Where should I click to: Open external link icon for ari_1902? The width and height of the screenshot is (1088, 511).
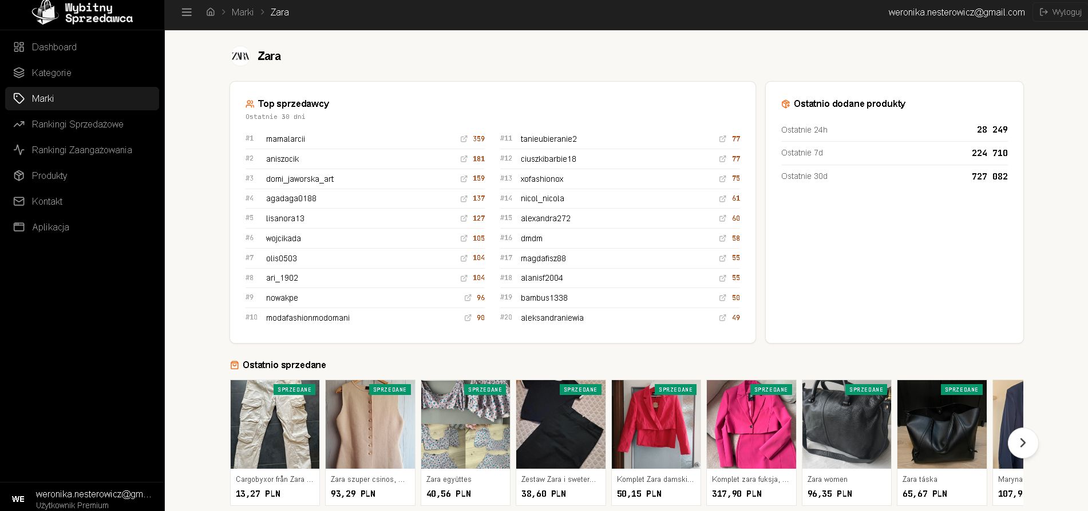[464, 278]
